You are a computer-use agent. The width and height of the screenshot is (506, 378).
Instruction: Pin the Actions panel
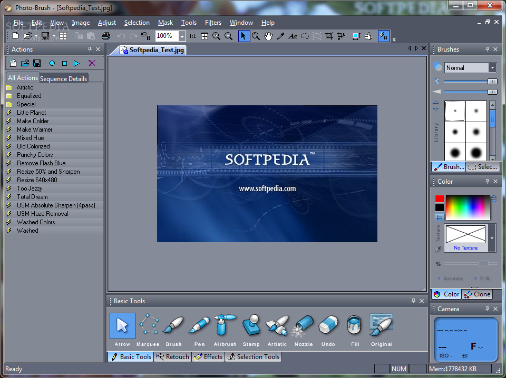pos(90,49)
